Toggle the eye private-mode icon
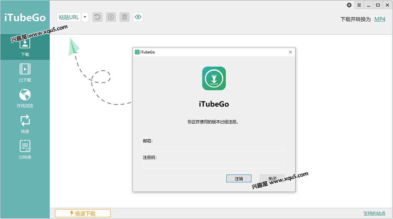 [138, 17]
